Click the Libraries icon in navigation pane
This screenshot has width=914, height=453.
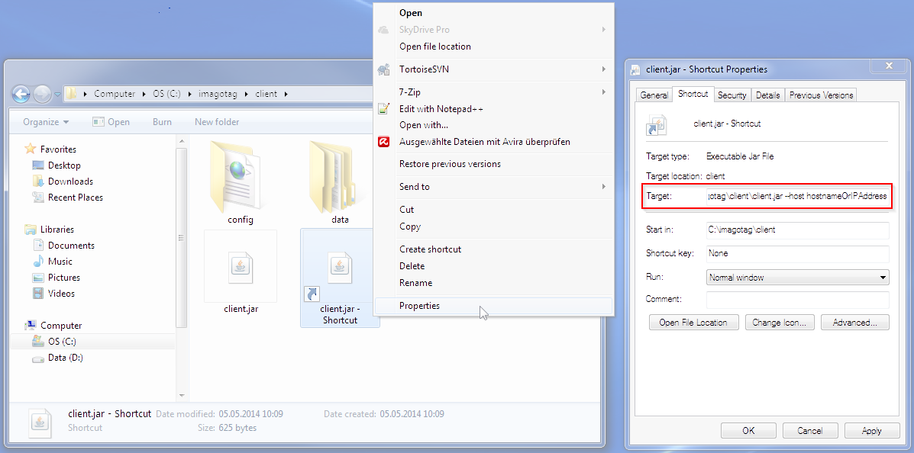coord(31,230)
